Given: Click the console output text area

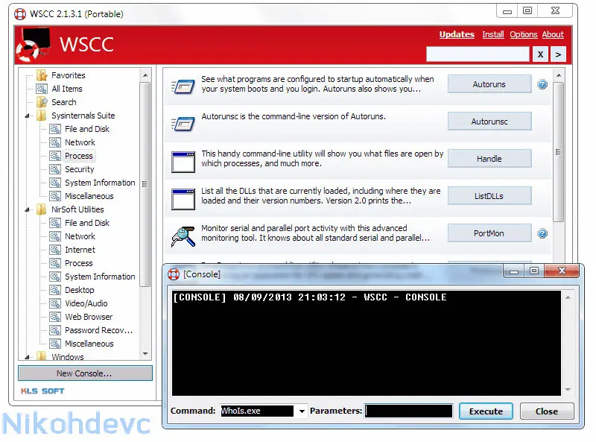Looking at the screenshot, I should (x=367, y=343).
